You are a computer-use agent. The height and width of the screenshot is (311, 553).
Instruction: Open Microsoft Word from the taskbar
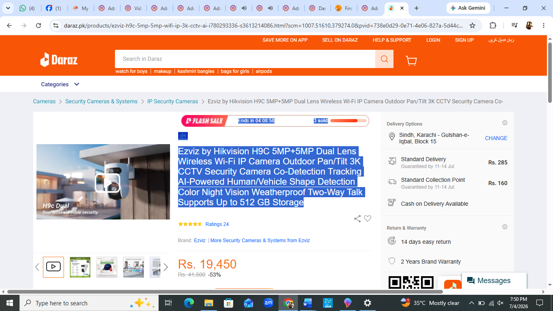(x=308, y=303)
